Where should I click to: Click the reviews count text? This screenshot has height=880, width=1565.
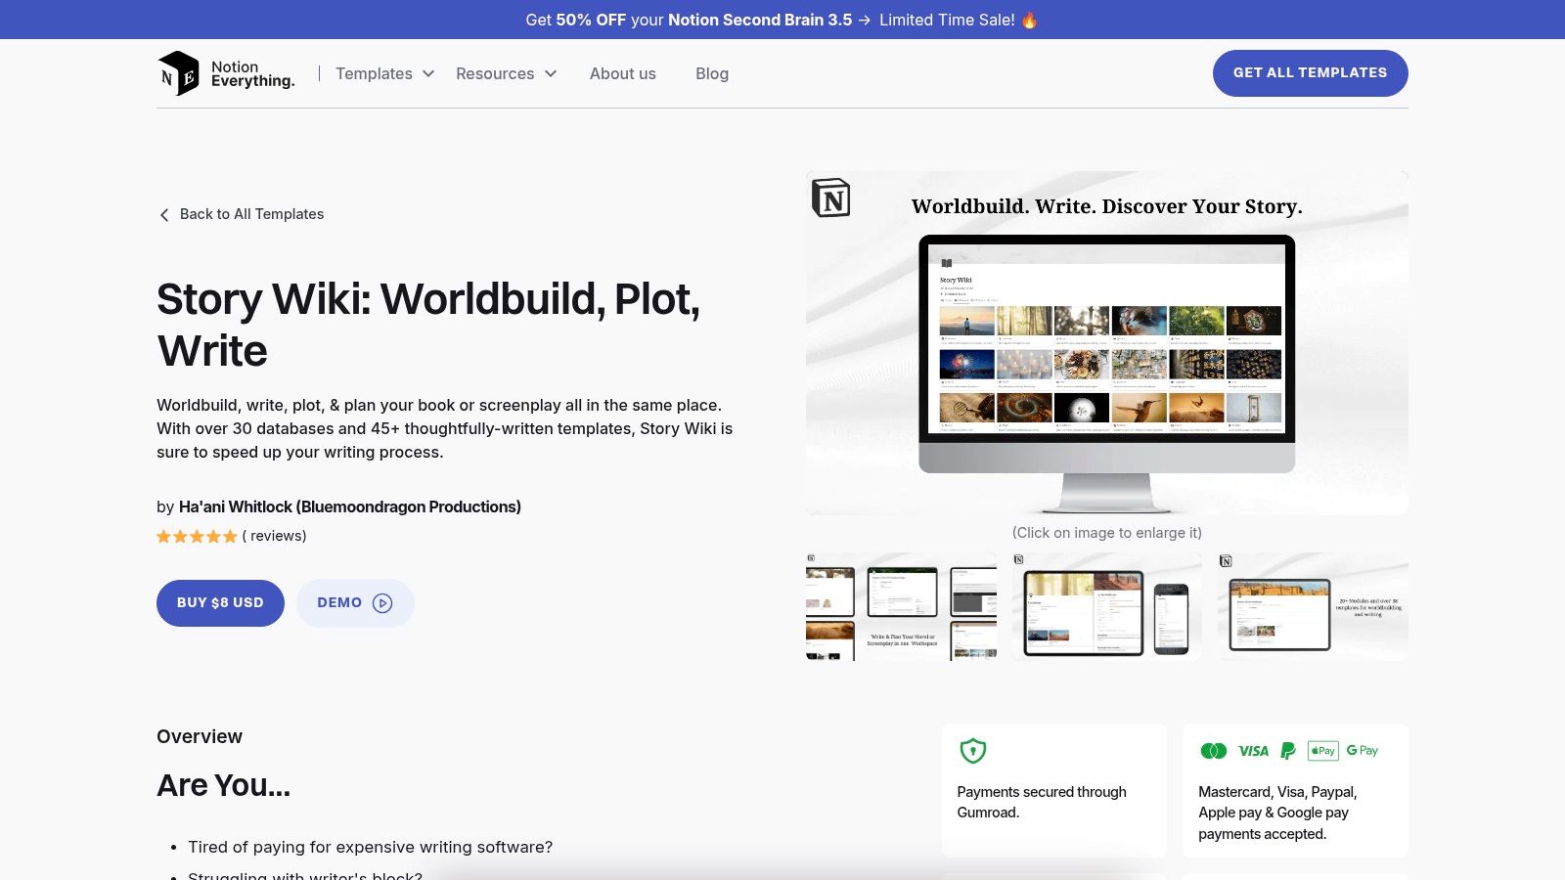pos(274,536)
